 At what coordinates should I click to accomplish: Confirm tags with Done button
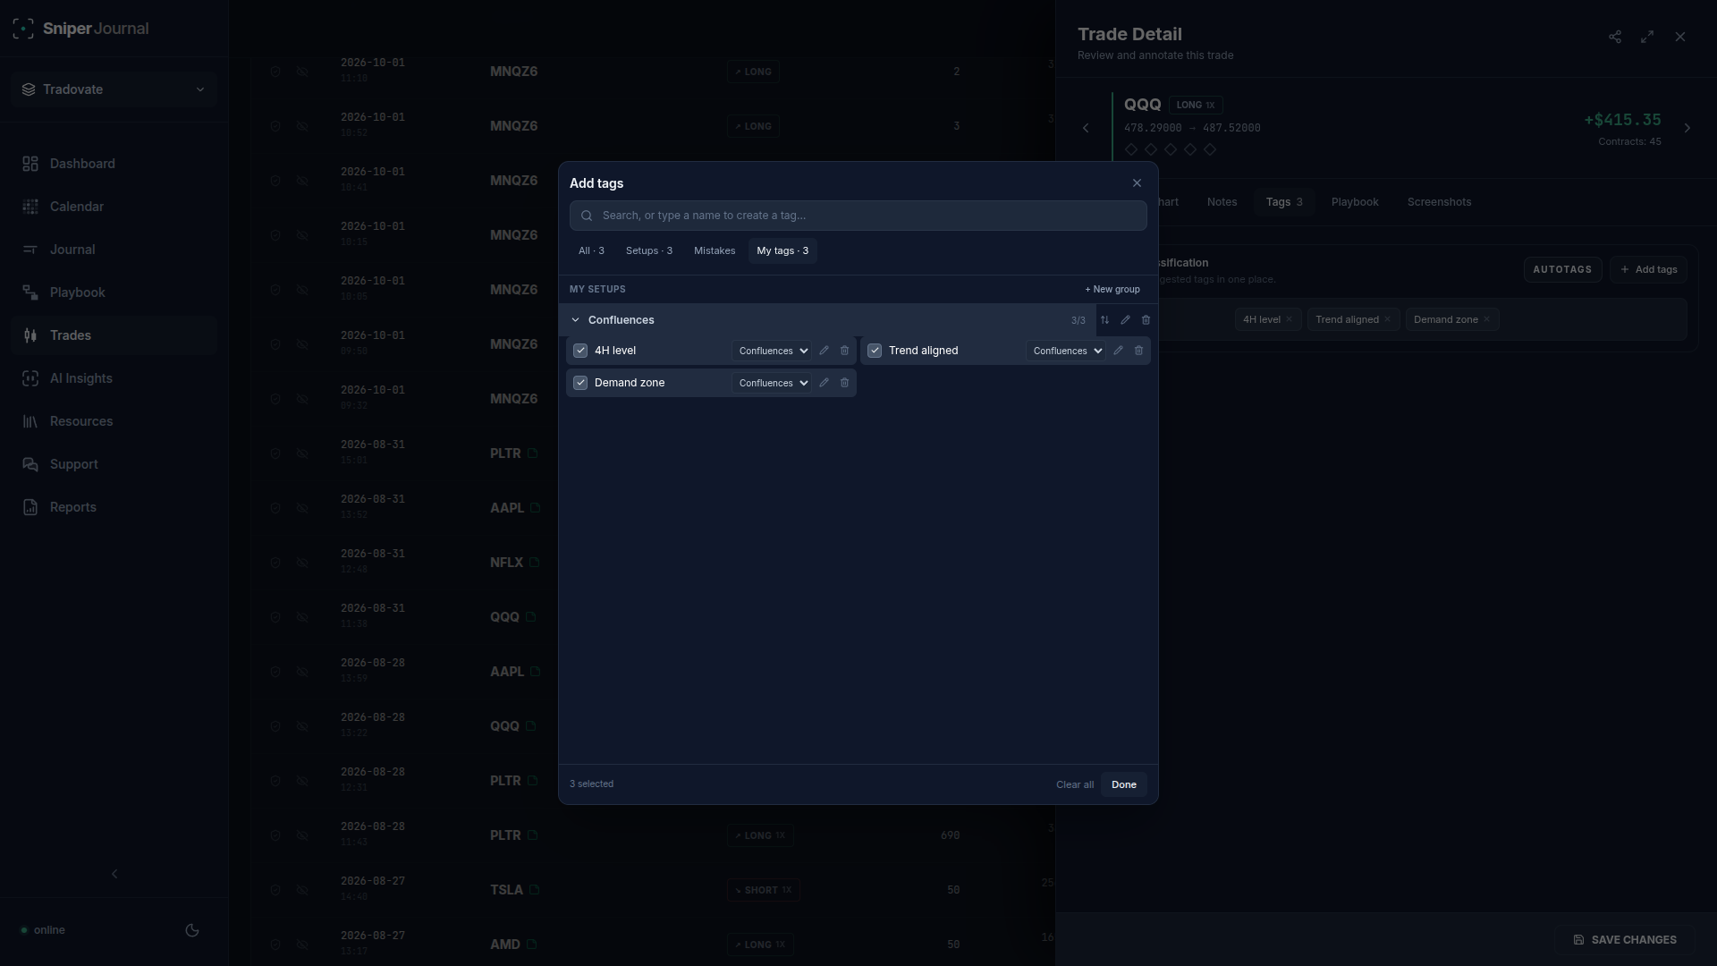tap(1124, 784)
